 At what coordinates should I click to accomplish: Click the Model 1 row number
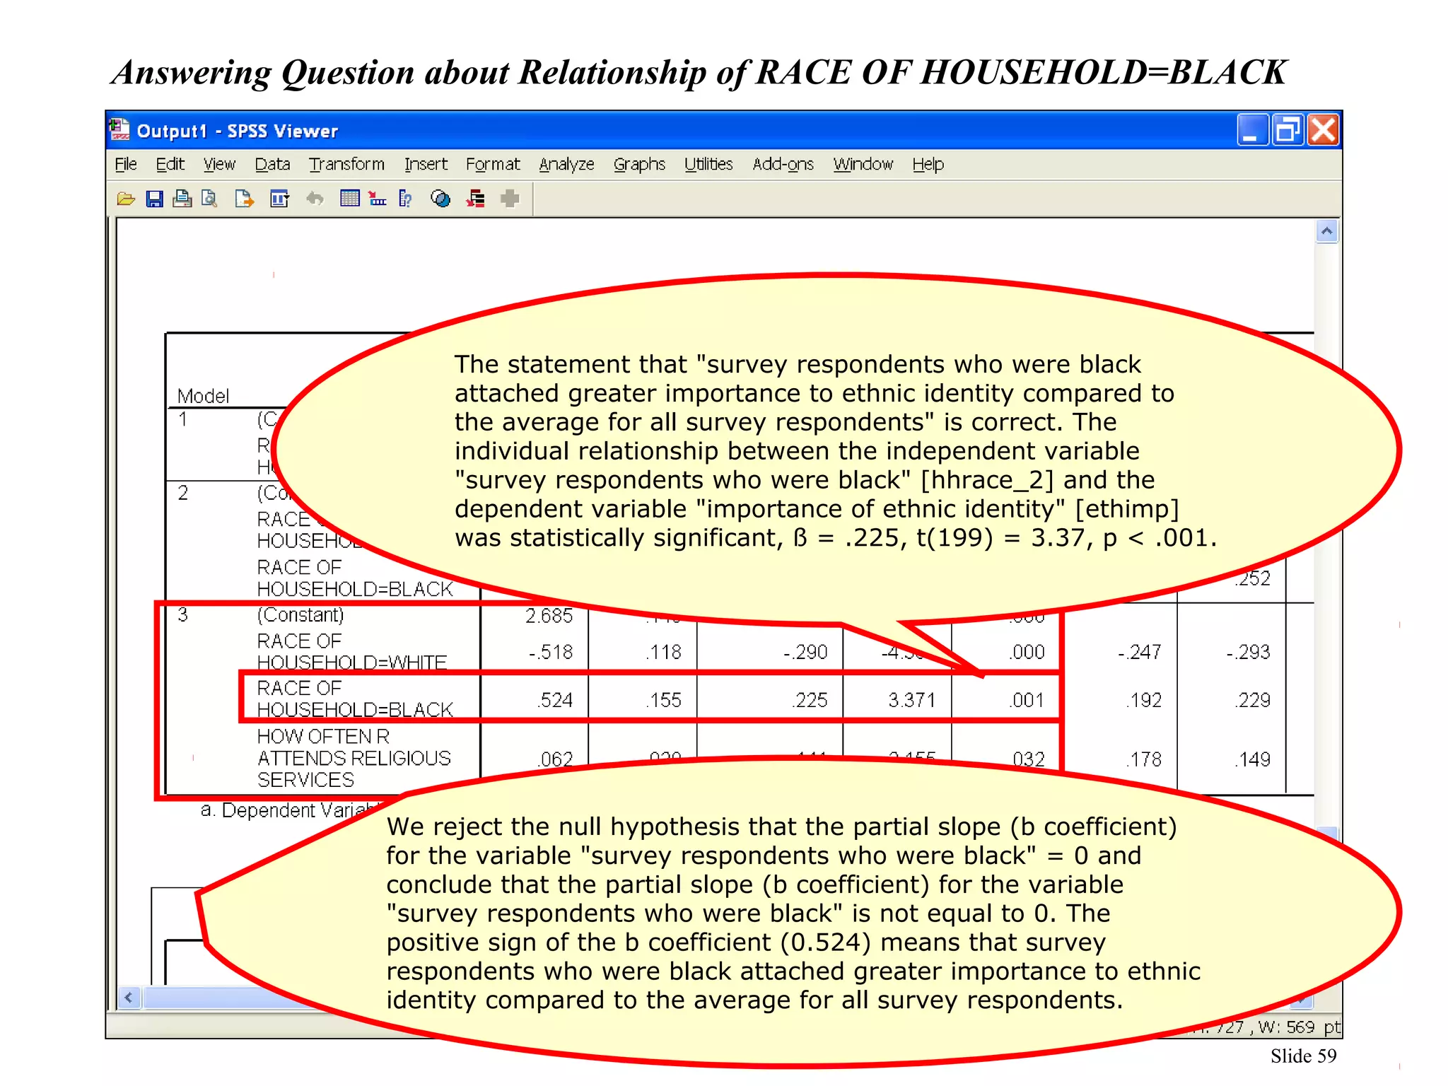click(x=183, y=419)
